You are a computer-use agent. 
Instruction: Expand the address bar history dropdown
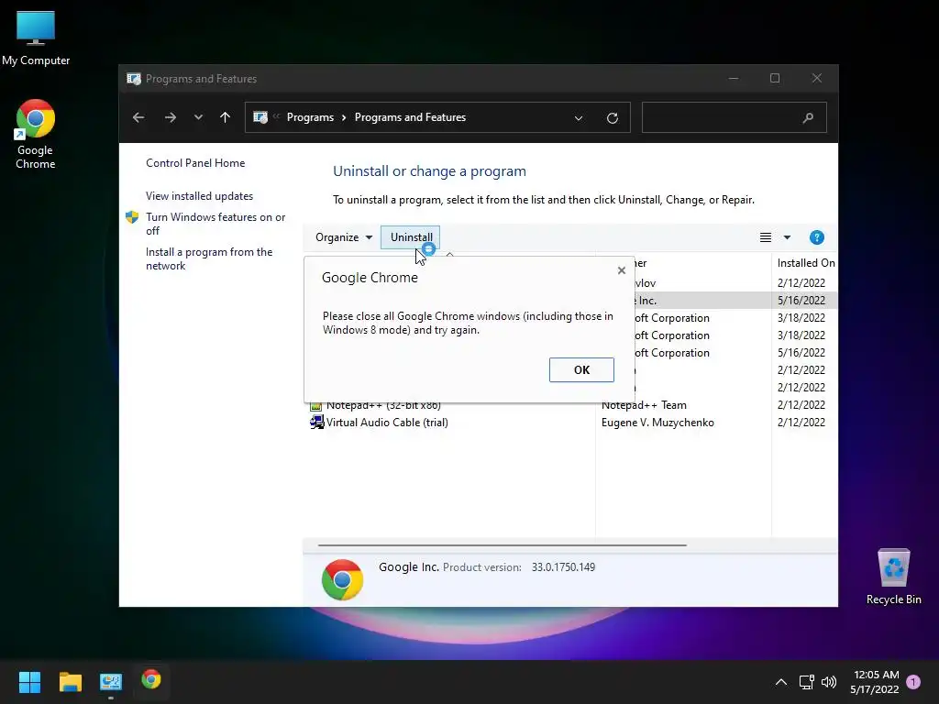pos(579,118)
